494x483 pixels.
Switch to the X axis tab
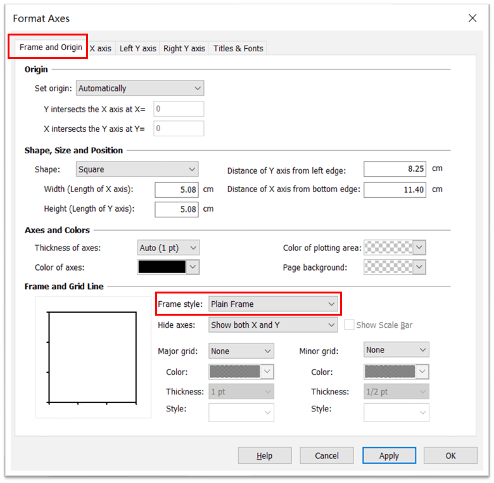pyautogui.click(x=101, y=48)
